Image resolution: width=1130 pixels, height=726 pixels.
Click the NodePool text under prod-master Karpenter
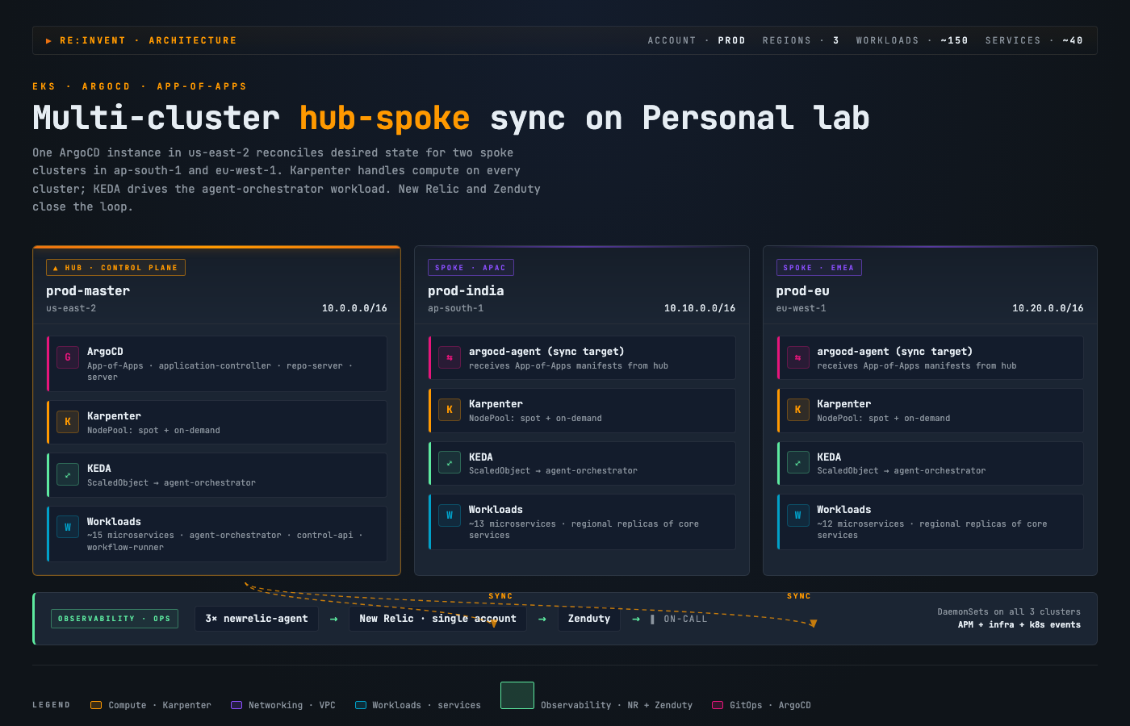[x=153, y=431]
